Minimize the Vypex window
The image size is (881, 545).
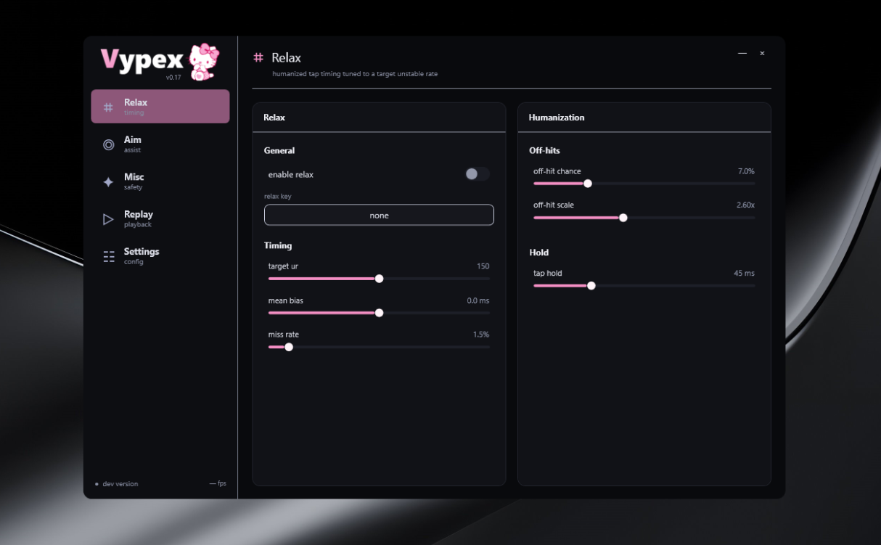pos(742,53)
